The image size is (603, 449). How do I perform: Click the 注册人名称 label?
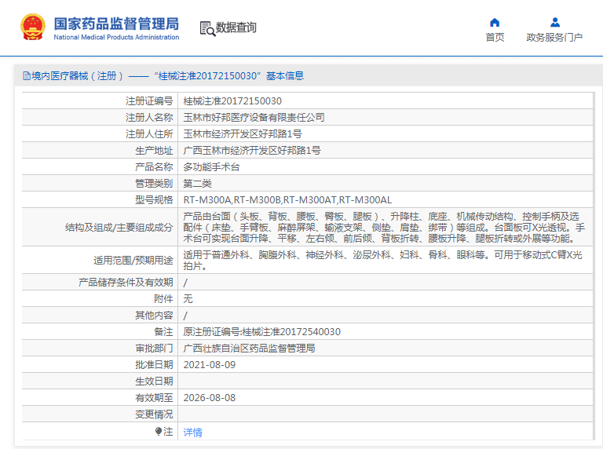coord(149,118)
